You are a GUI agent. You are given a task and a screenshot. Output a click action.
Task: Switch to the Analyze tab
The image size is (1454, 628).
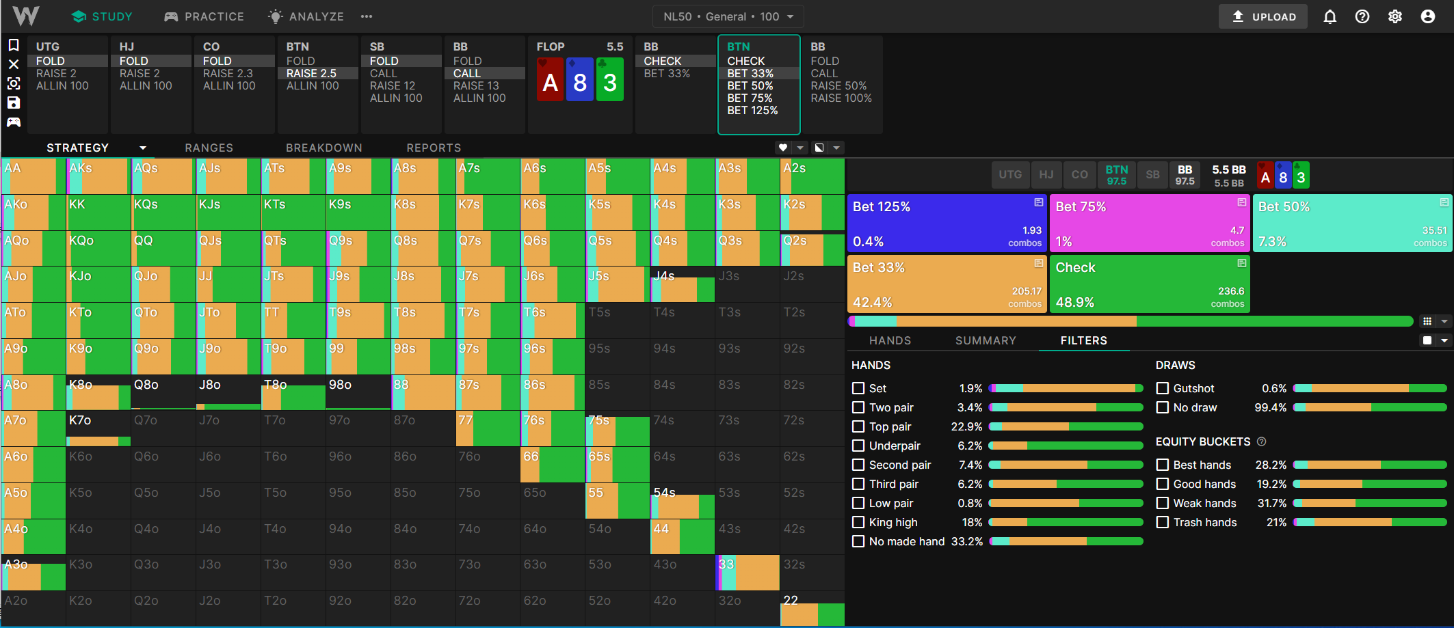tap(306, 16)
